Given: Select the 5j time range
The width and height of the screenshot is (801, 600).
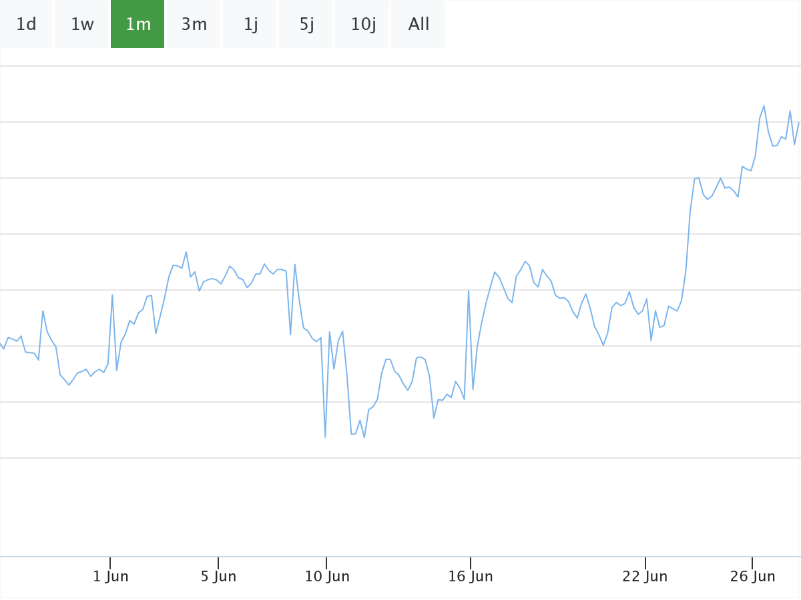Looking at the screenshot, I should (x=306, y=25).
